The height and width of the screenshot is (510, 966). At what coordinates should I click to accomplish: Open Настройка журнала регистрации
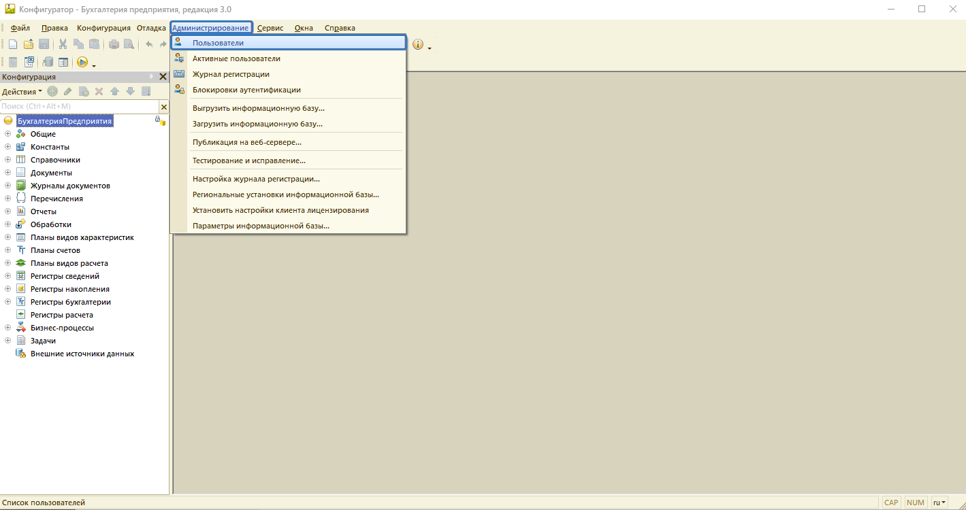(289, 179)
